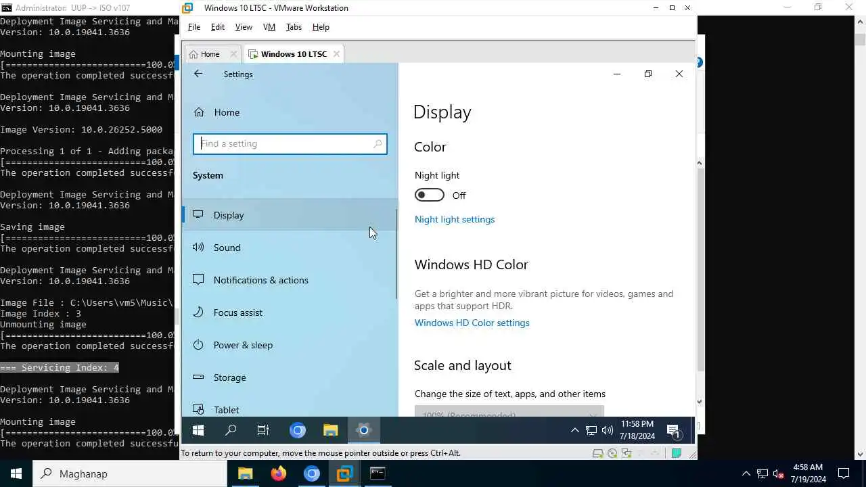Go to Notifications & actions

pyautogui.click(x=290, y=280)
